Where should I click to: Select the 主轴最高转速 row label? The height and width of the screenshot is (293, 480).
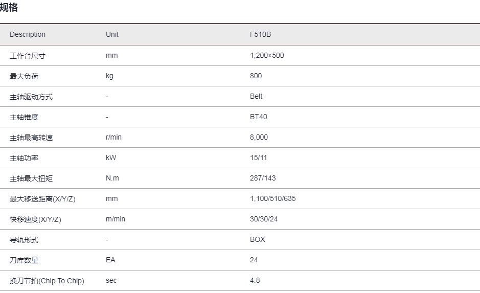click(31, 138)
